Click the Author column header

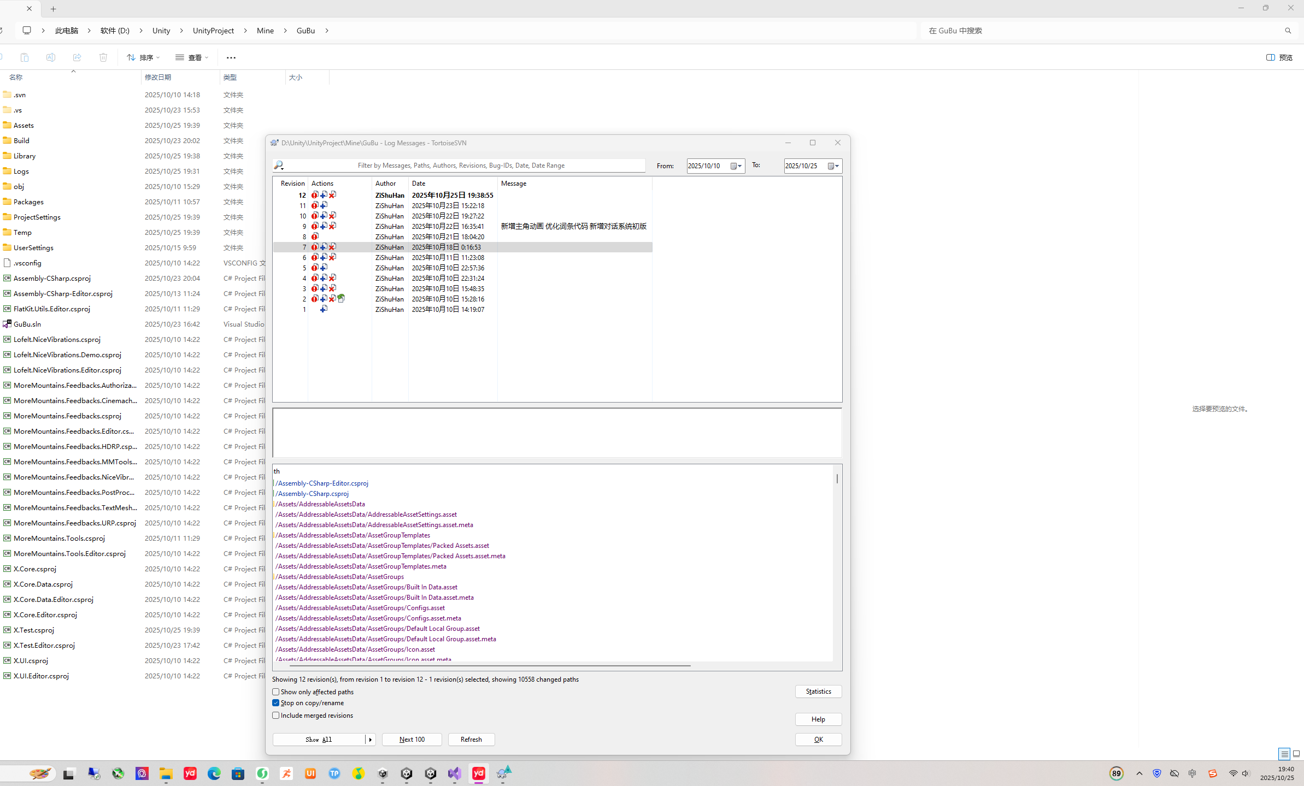click(385, 184)
